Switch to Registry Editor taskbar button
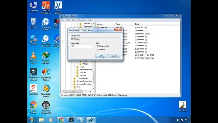This screenshot has width=218, height=123. (91, 120)
